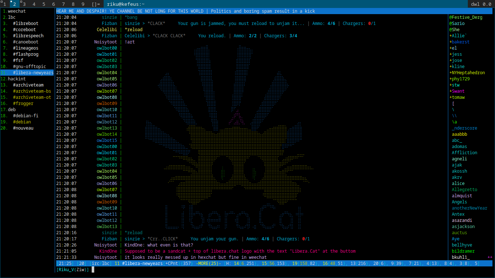Select anotherNewYear in the nicklist
Viewport: 495px width, 278px height.
pos(469,208)
